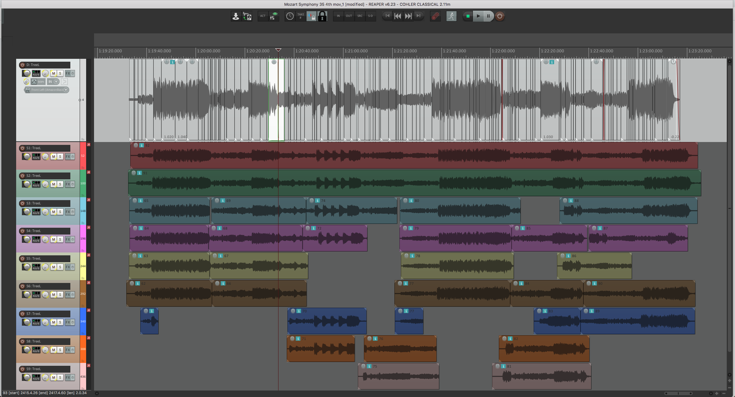This screenshot has height=397, width=735.
Task: Open the mixer faders with eye icon
Action: click(x=274, y=16)
